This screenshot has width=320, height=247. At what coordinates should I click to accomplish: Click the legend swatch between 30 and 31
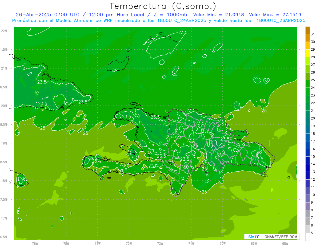[307, 38]
